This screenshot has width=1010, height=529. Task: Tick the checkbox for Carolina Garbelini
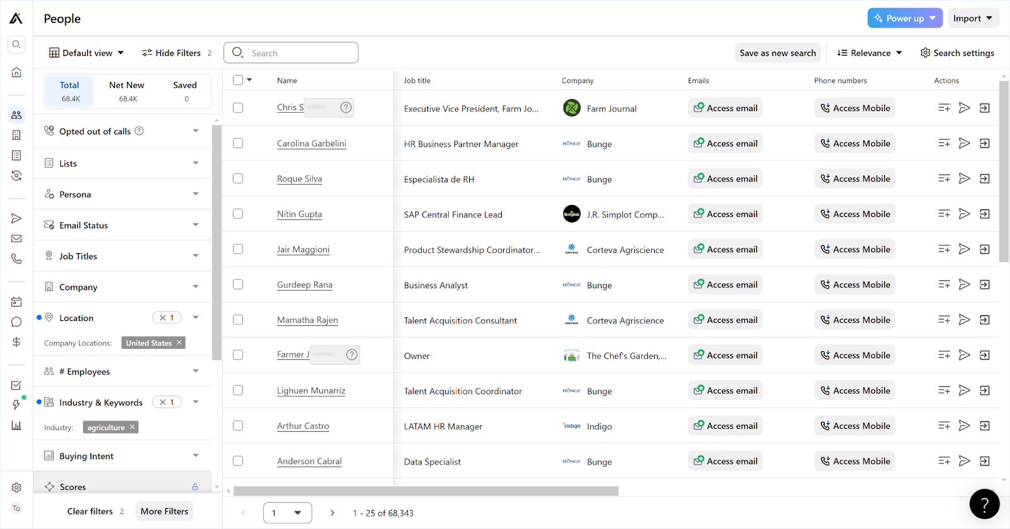pos(238,143)
